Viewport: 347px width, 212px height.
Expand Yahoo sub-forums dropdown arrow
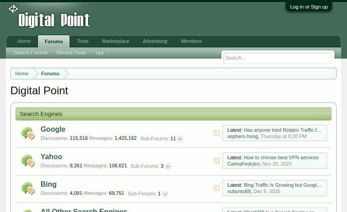coord(168,166)
